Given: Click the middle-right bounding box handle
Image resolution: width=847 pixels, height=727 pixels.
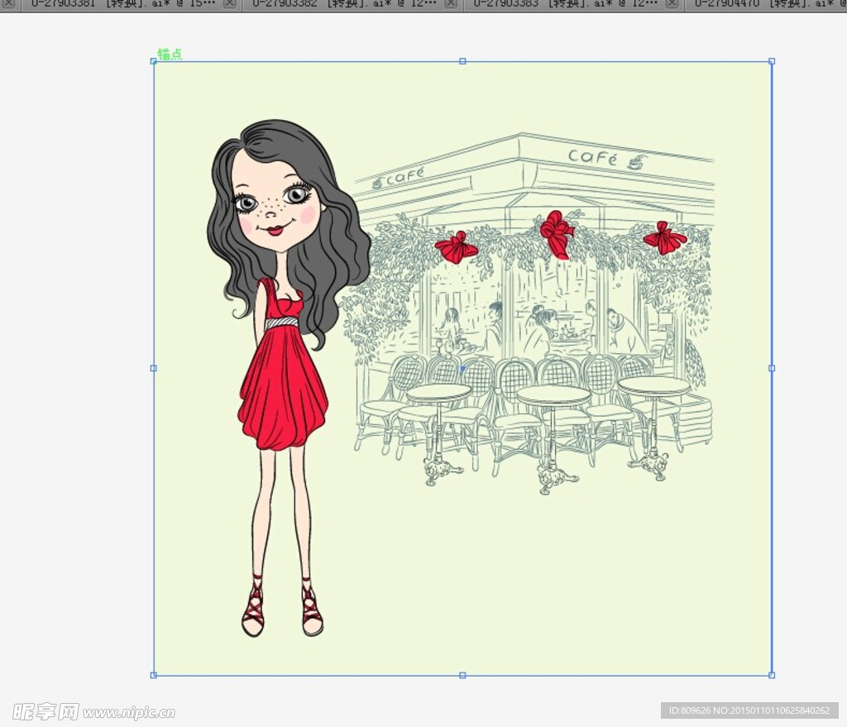Looking at the screenshot, I should tap(772, 368).
